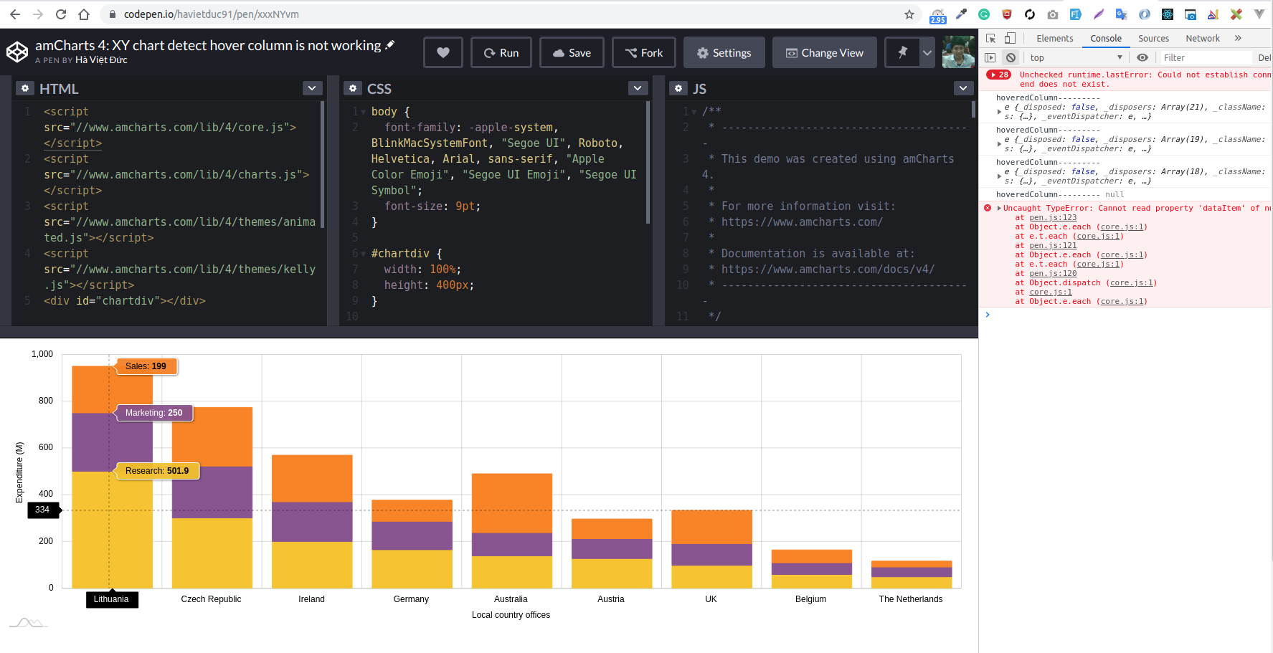Click the Grammarly extension icon
1273x653 pixels.
click(983, 14)
